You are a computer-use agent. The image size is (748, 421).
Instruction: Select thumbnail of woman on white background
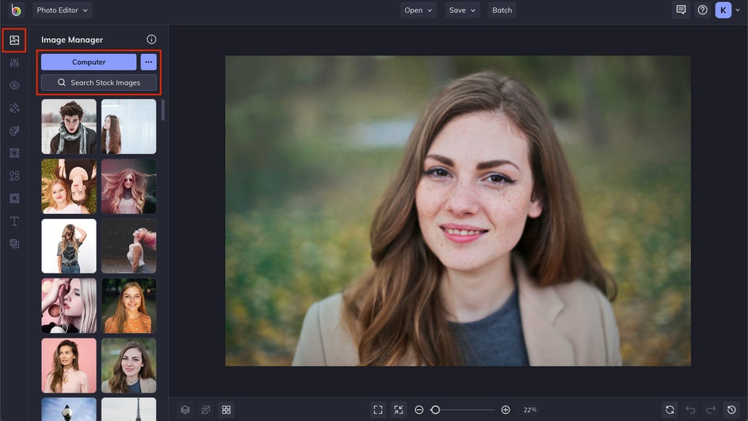[69, 246]
